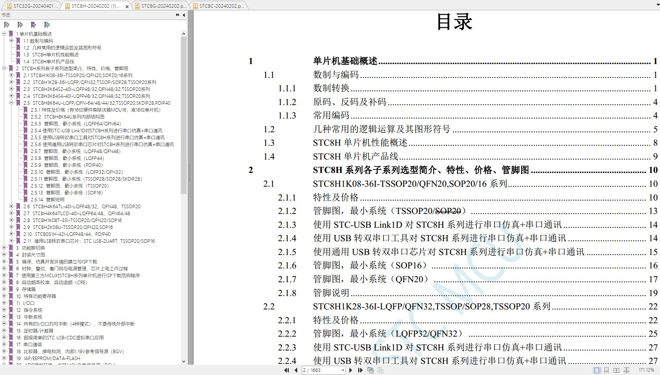Collapse bookmark 2 STC8H系列各子系列选型简介
Image resolution: width=660 pixels, height=375 pixels.
point(4,68)
